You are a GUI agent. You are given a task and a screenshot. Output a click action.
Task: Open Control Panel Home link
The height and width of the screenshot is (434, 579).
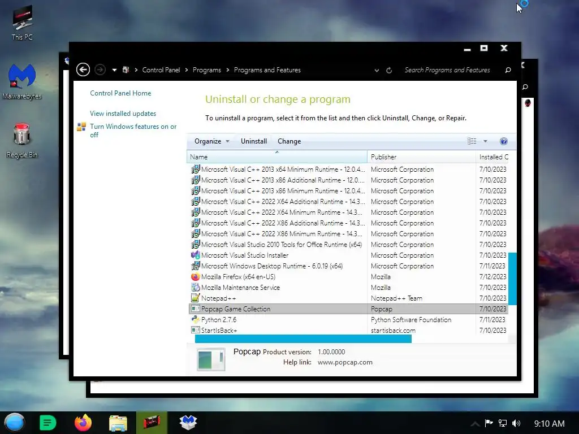click(x=120, y=93)
